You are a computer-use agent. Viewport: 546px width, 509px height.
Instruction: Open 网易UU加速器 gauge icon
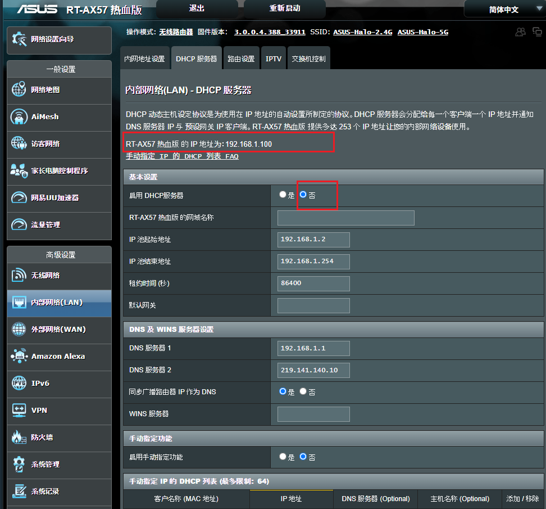[x=19, y=198]
